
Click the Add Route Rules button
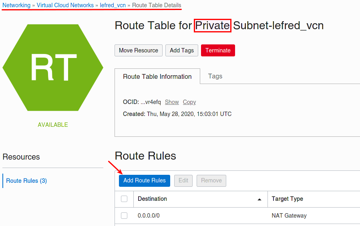(x=145, y=180)
